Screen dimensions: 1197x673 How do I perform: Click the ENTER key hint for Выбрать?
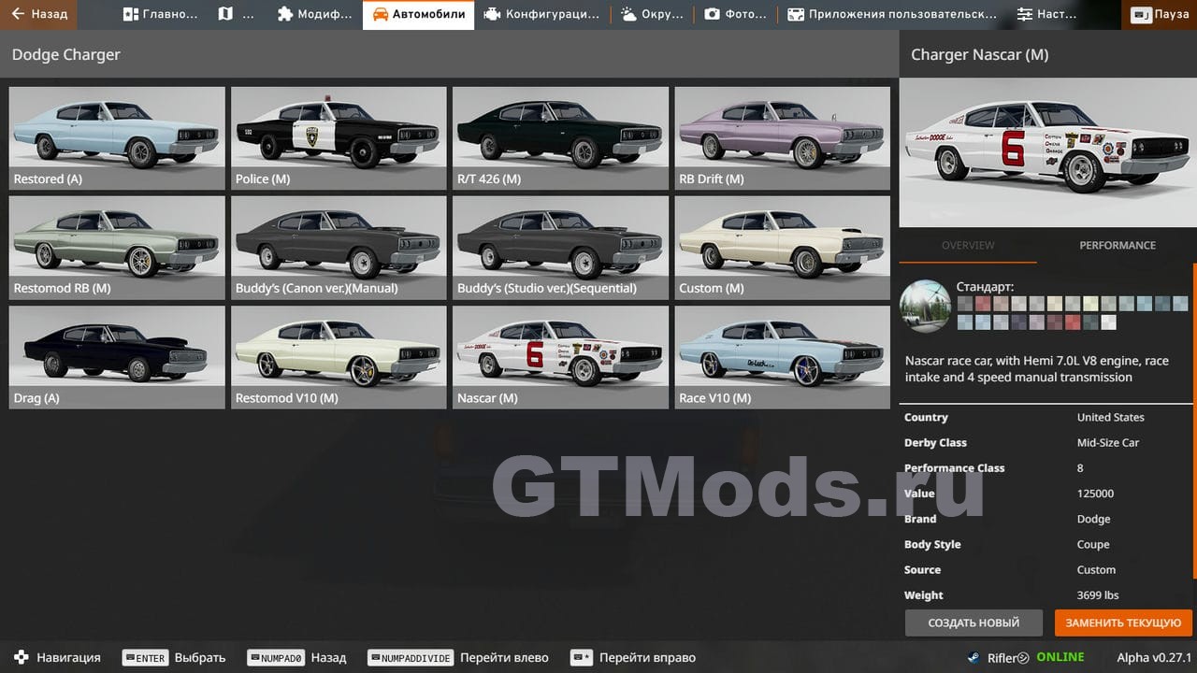[x=145, y=658]
